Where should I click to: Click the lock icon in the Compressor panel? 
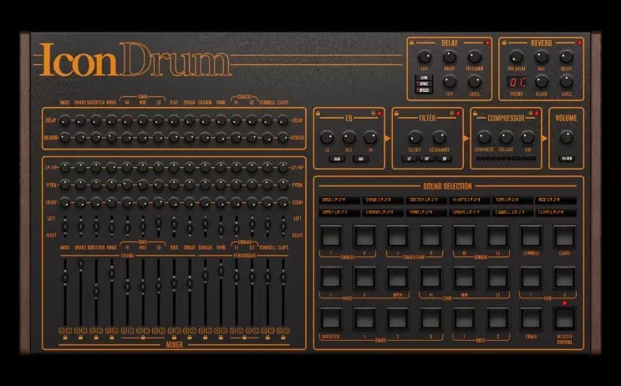(475, 114)
